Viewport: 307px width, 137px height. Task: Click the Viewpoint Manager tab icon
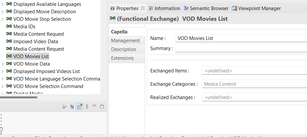[x=234, y=8]
